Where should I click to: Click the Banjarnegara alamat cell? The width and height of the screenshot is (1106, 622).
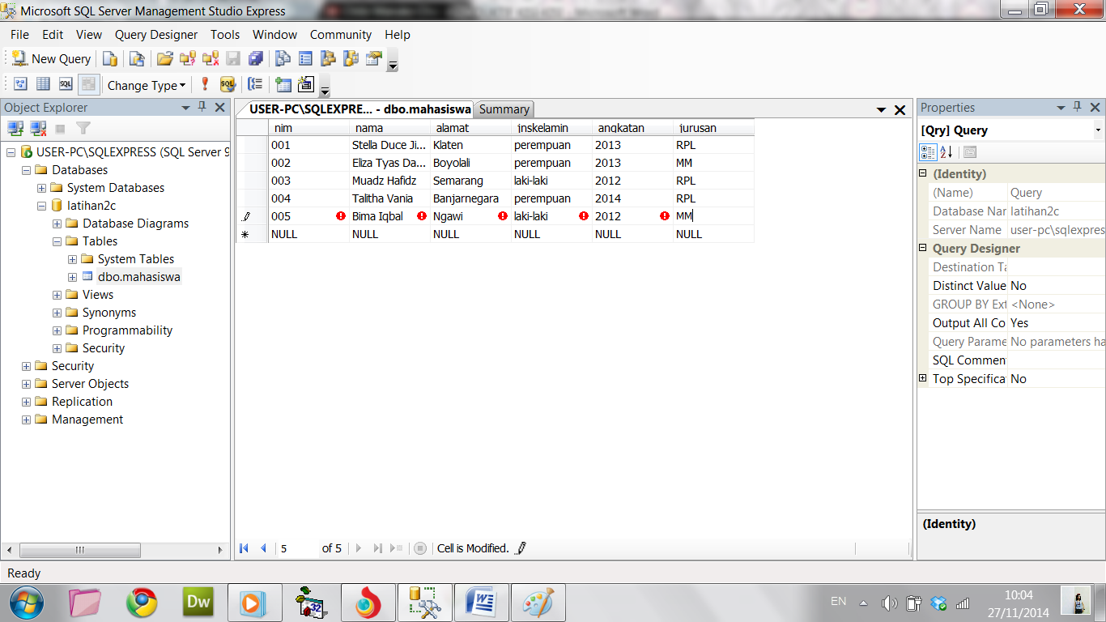[470, 198]
